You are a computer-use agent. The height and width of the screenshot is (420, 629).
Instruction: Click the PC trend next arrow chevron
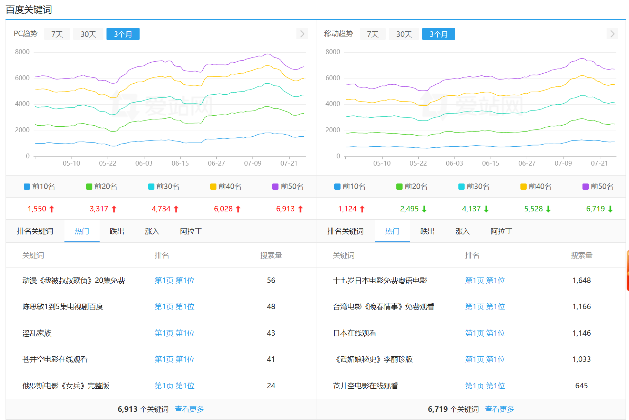point(302,34)
